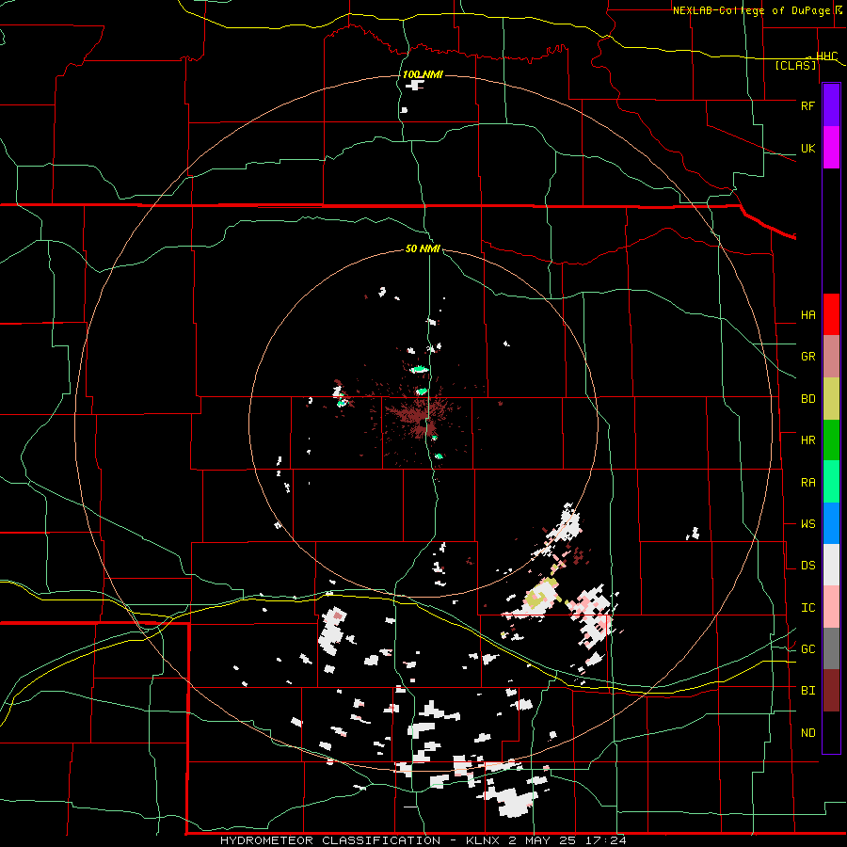The width and height of the screenshot is (847, 847).
Task: Click the red HA color swatch
Action: 831,314
